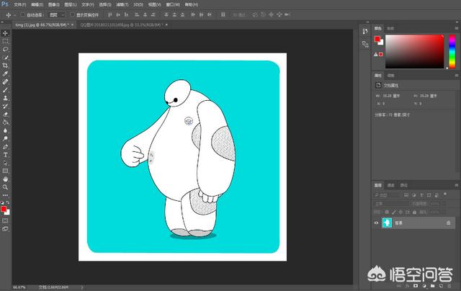
Task: Click the Add Layer Mask icon
Action: [x=416, y=286]
